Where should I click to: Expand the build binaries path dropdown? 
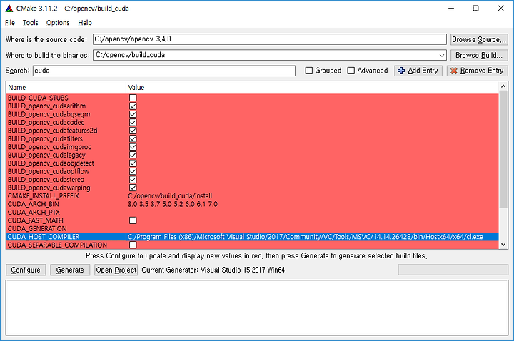(442, 56)
